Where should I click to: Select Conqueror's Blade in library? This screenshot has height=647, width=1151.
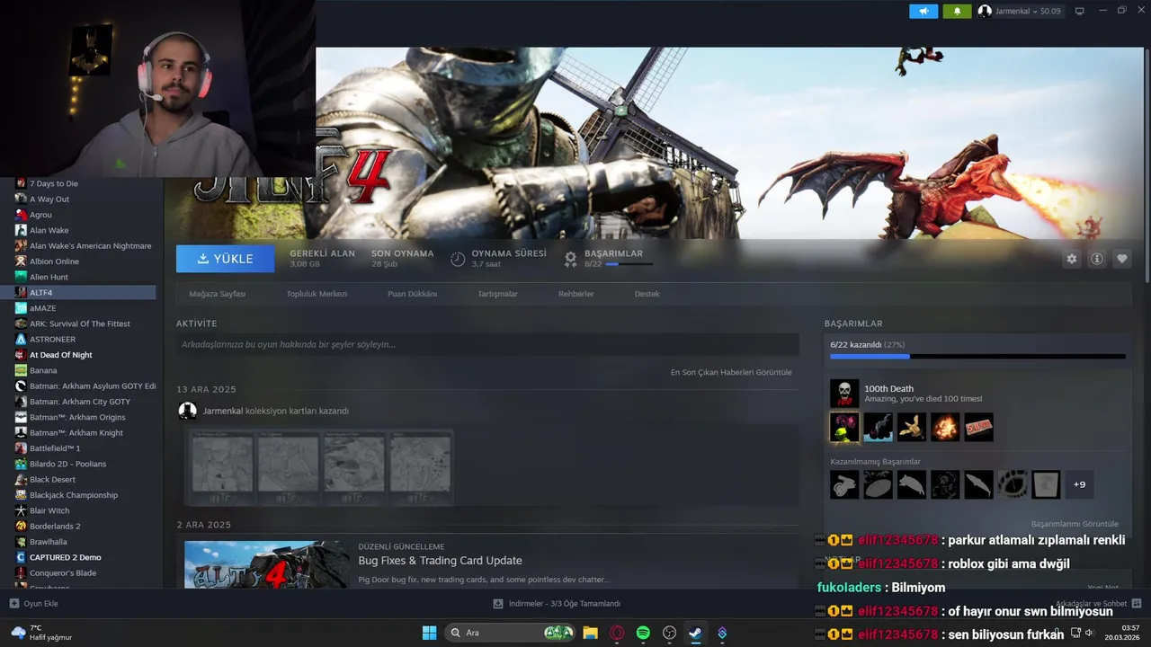point(85,573)
